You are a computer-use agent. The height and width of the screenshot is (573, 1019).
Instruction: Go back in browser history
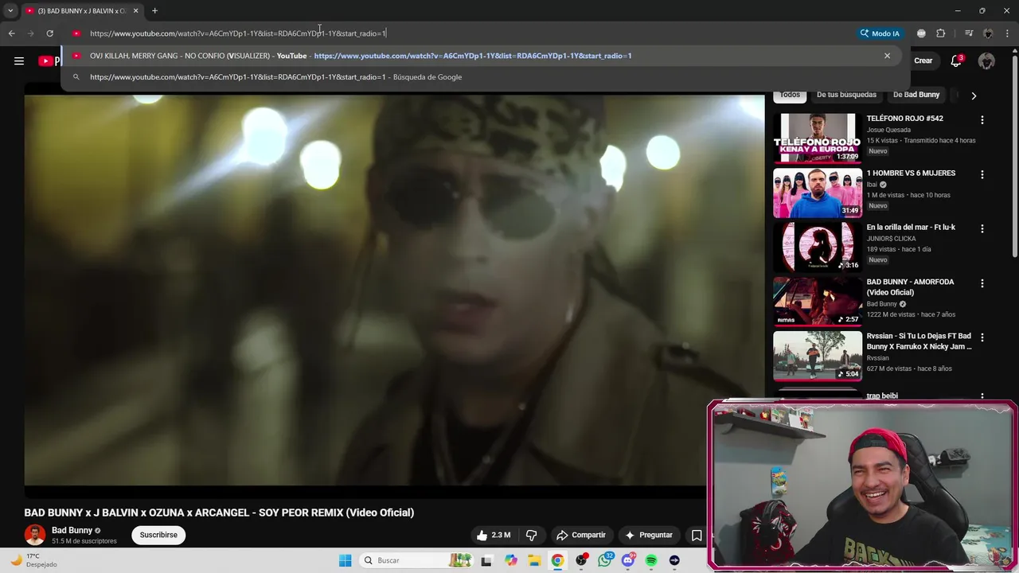(11, 33)
